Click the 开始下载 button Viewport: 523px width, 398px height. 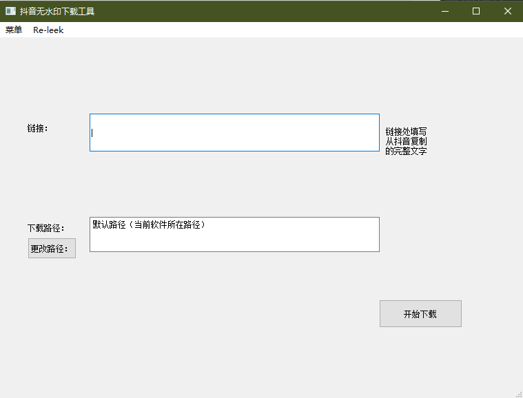tap(420, 314)
